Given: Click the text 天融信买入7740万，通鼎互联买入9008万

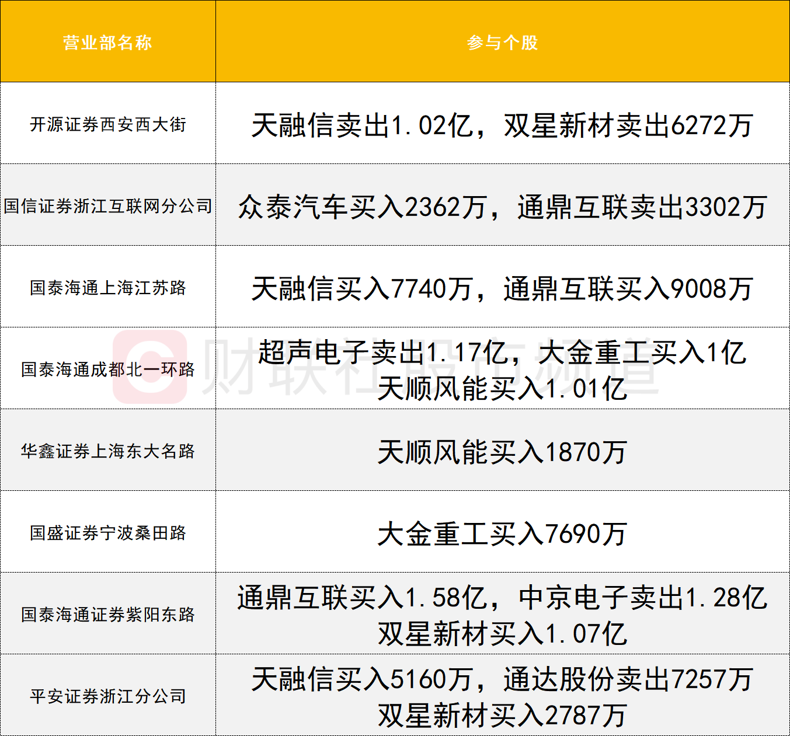Looking at the screenshot, I should (x=503, y=288).
